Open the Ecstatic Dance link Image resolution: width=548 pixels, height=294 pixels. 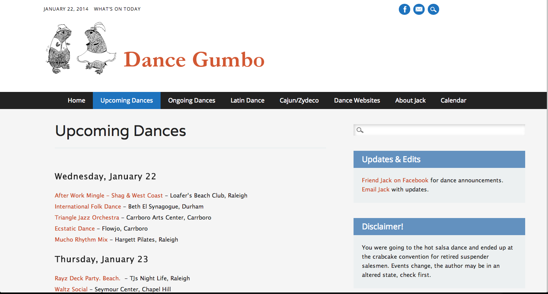pyautogui.click(x=75, y=229)
